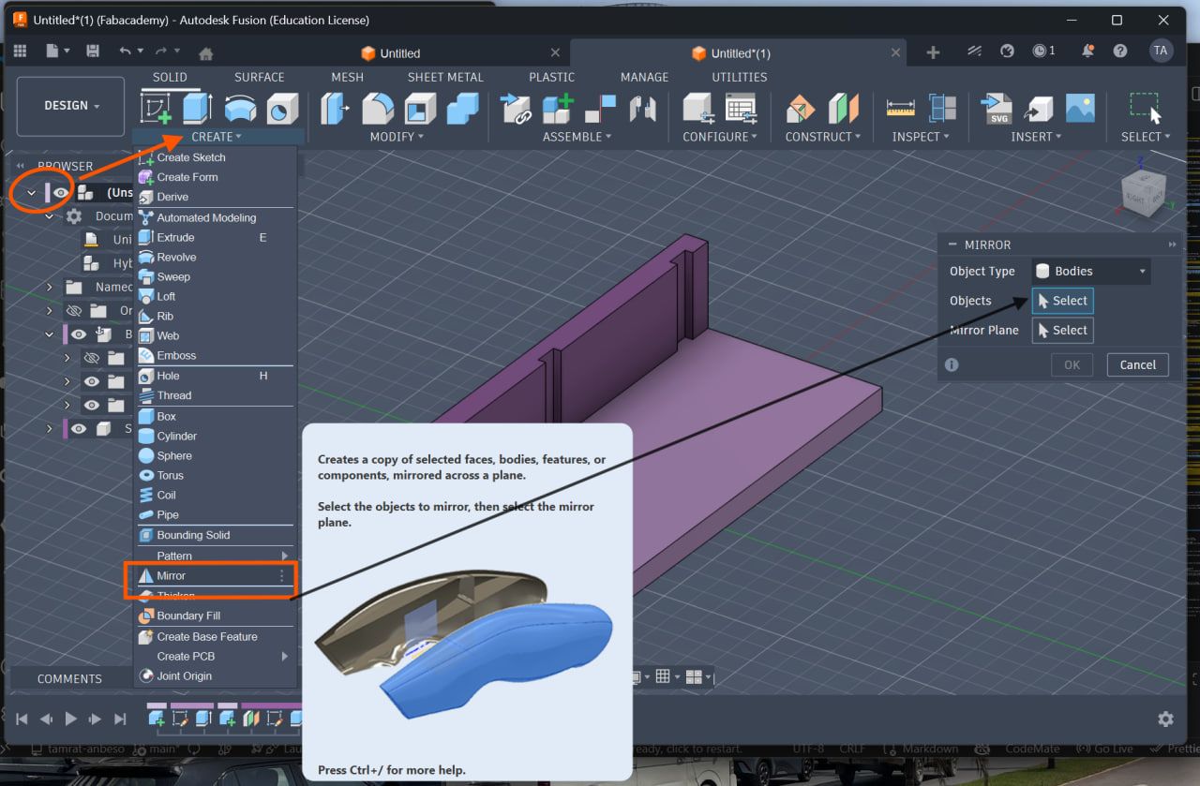
Task: Open a new design tab with plus
Action: (933, 52)
